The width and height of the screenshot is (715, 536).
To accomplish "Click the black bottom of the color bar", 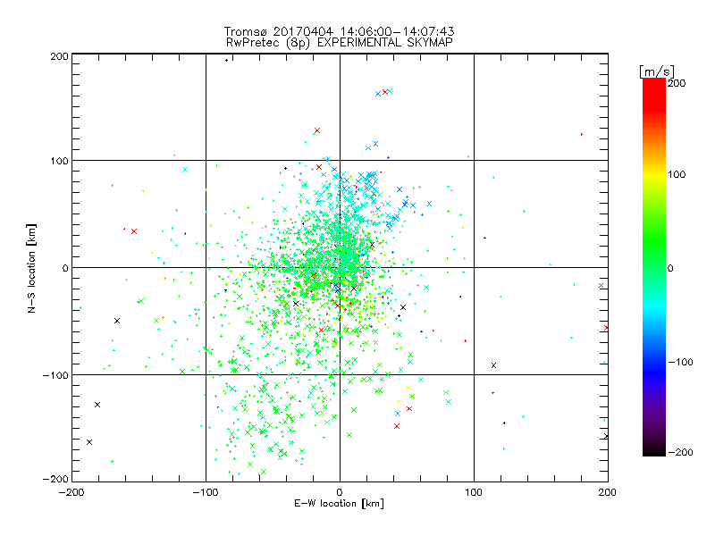I will click(x=654, y=451).
